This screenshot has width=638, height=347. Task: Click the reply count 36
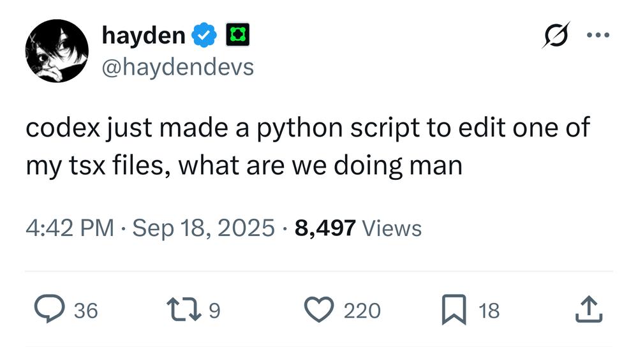pyautogui.click(x=86, y=311)
